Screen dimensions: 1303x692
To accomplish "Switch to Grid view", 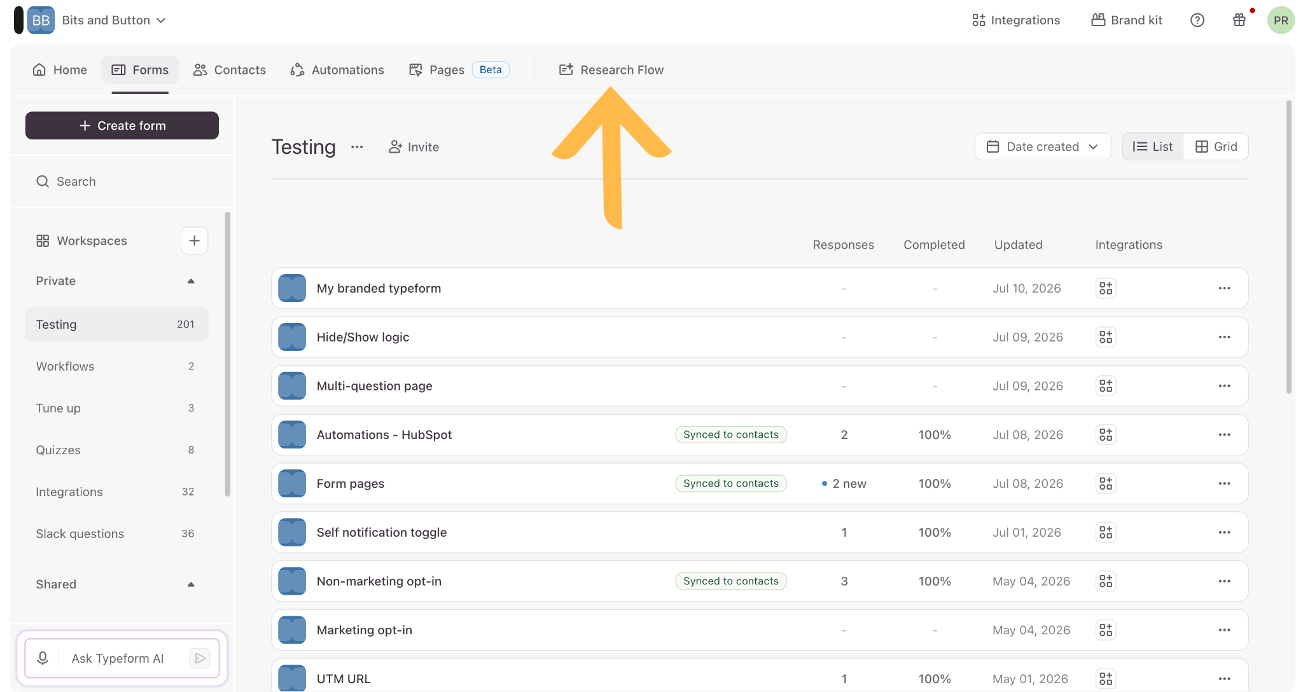I will tap(1216, 147).
